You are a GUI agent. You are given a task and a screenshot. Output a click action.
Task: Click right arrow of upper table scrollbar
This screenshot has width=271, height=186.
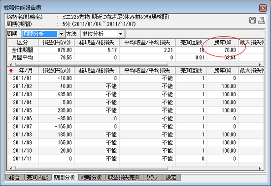[260, 64]
